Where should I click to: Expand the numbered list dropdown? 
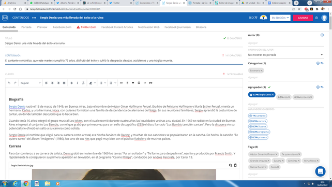point(115,83)
